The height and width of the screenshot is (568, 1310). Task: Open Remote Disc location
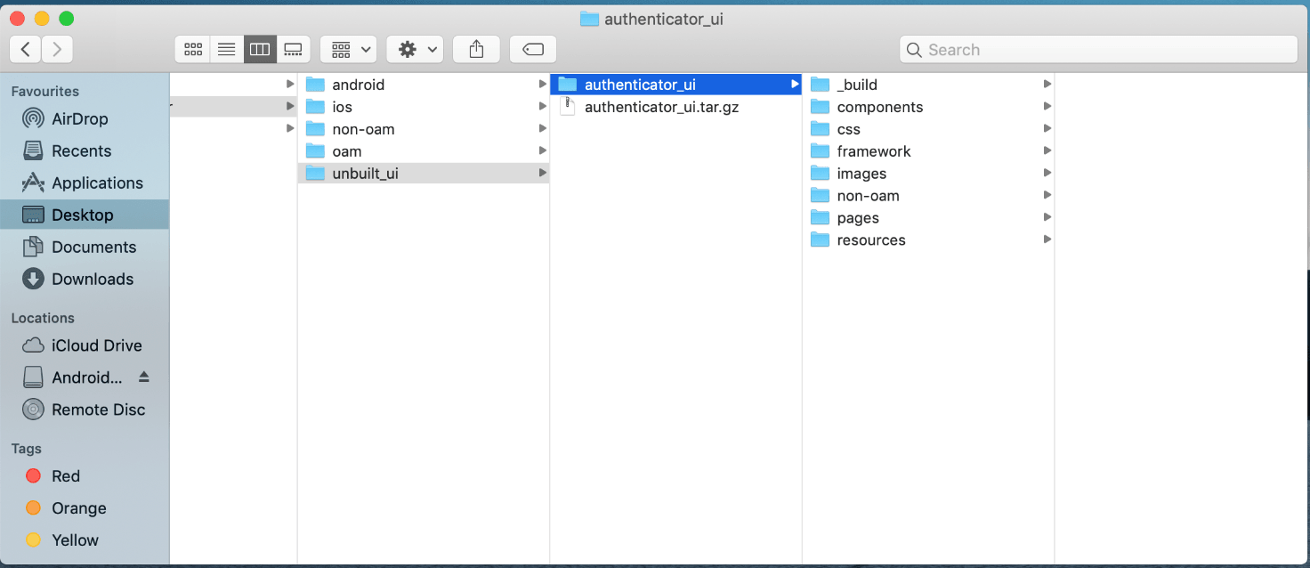pos(84,410)
